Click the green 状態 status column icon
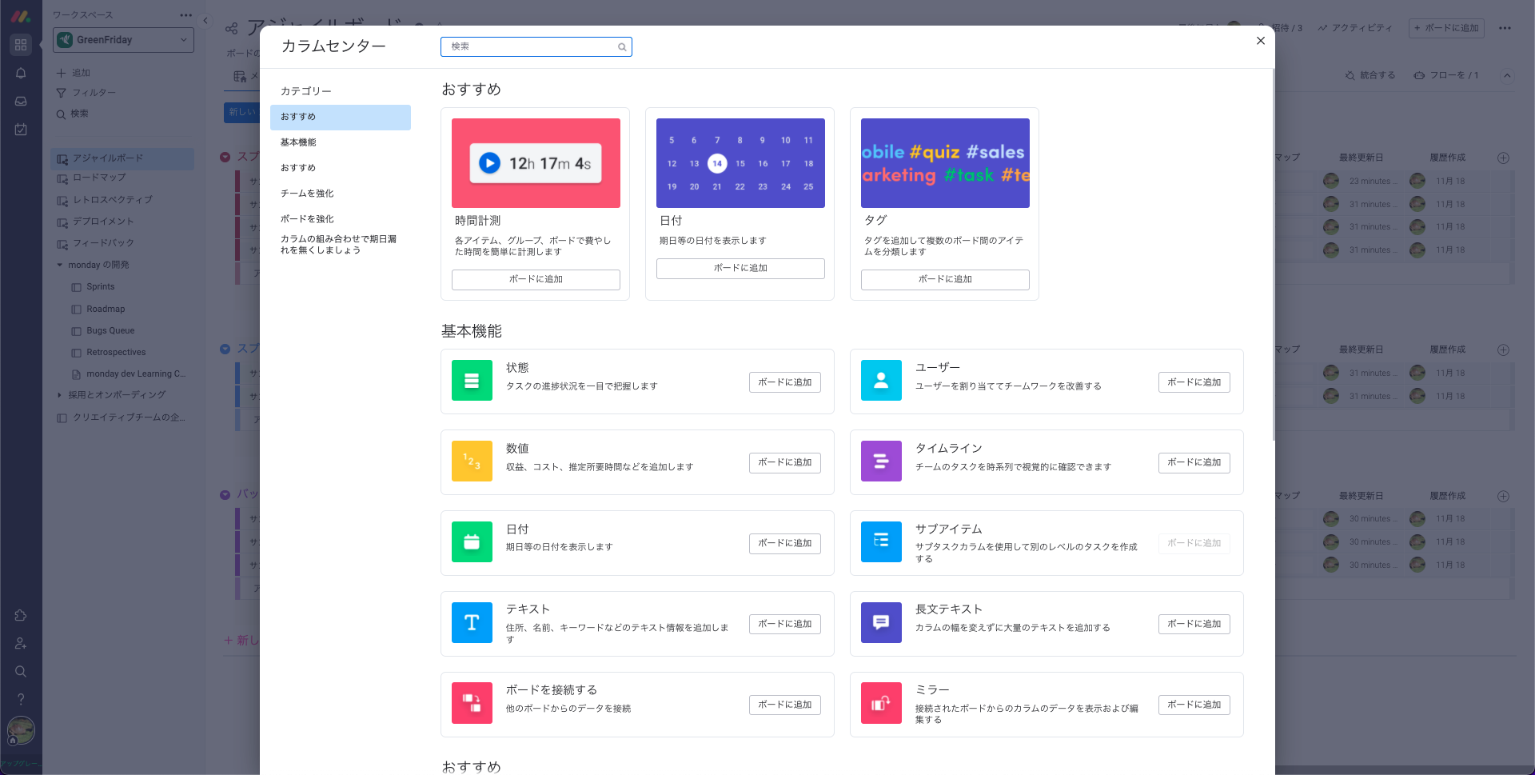The image size is (1535, 775). point(472,381)
